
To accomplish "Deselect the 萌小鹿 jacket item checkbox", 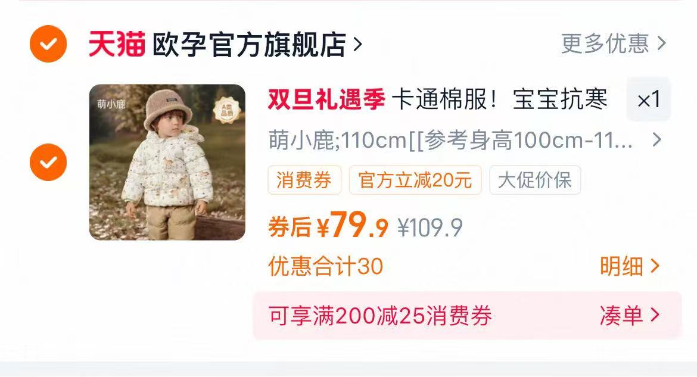I will 48,162.
